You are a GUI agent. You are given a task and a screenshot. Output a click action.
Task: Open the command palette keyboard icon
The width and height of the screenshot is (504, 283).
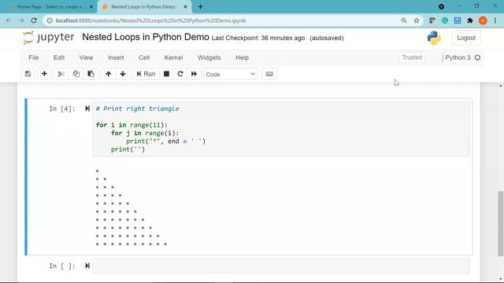pyautogui.click(x=269, y=74)
